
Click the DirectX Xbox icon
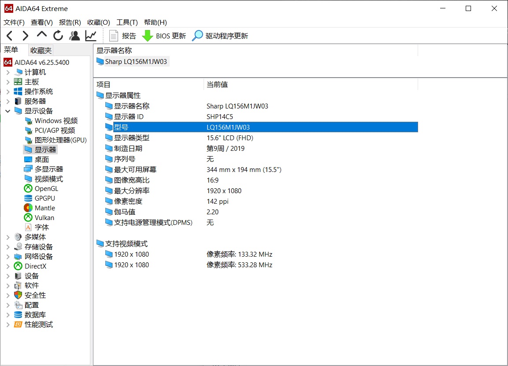point(18,266)
